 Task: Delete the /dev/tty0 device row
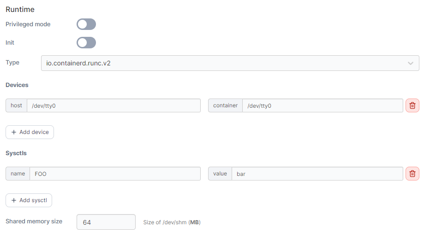click(412, 105)
